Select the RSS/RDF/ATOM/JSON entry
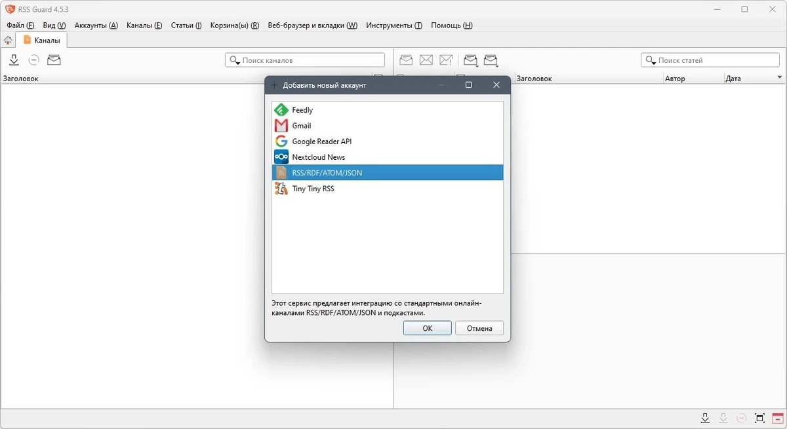 click(388, 173)
